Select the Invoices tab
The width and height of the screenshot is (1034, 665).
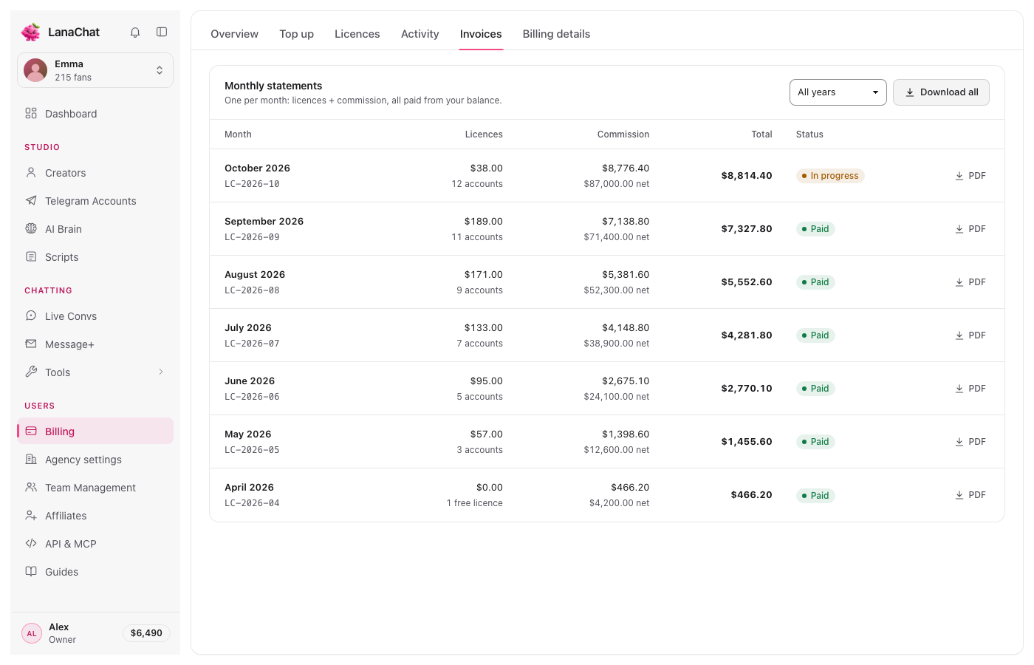[x=481, y=34]
